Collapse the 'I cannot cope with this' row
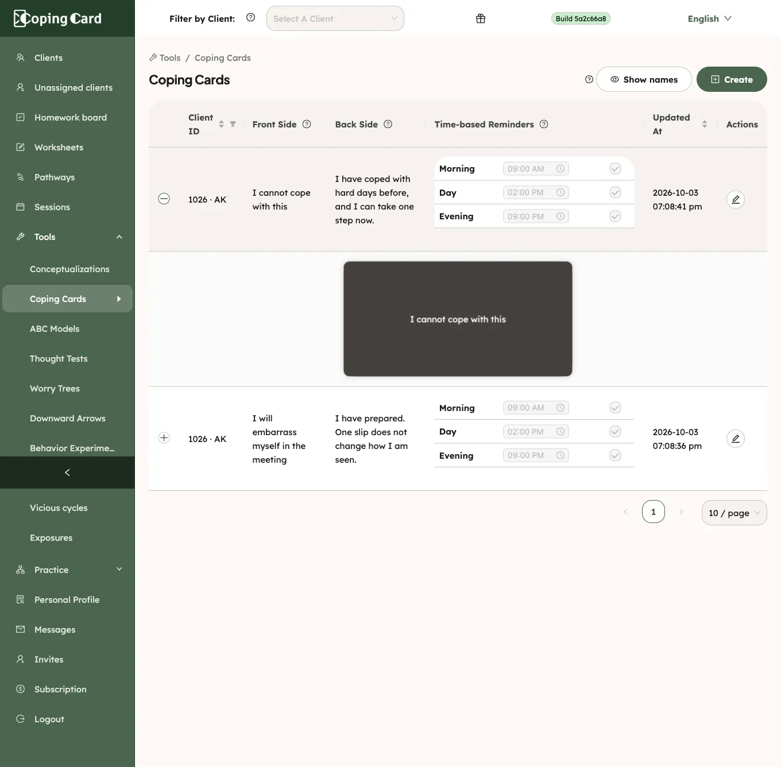This screenshot has height=767, width=781. 164,199
